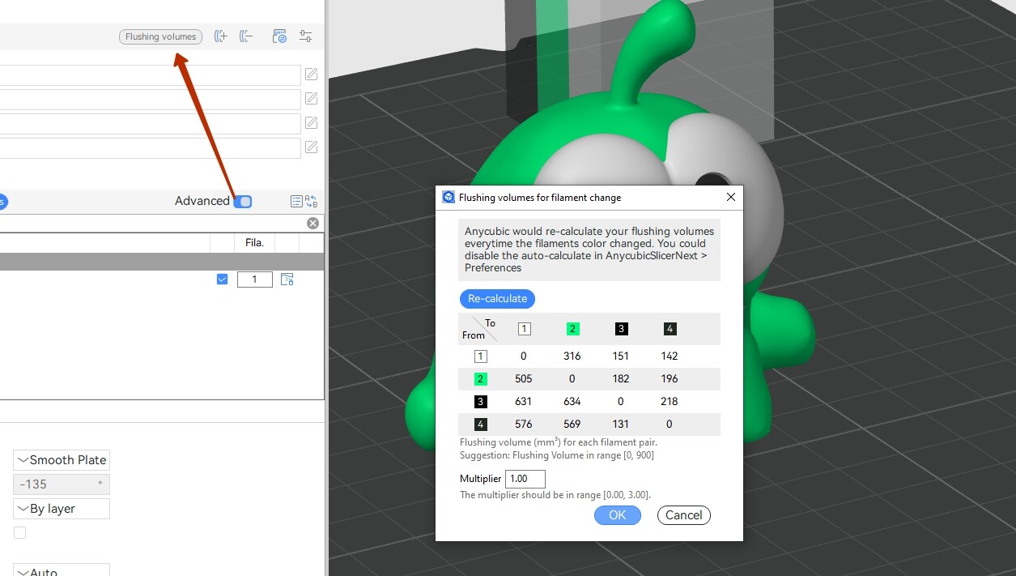Expand the By layer dropdown

tap(62, 509)
